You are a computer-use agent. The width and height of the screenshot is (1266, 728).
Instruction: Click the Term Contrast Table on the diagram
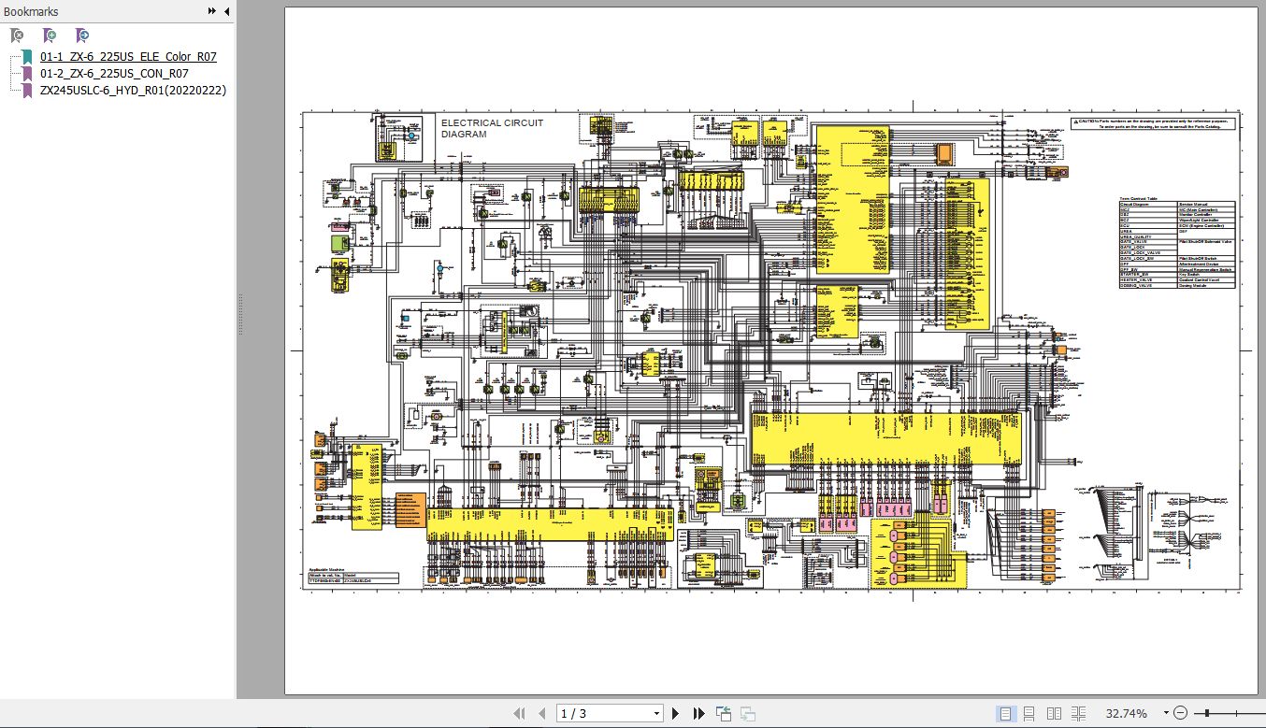tap(1177, 243)
